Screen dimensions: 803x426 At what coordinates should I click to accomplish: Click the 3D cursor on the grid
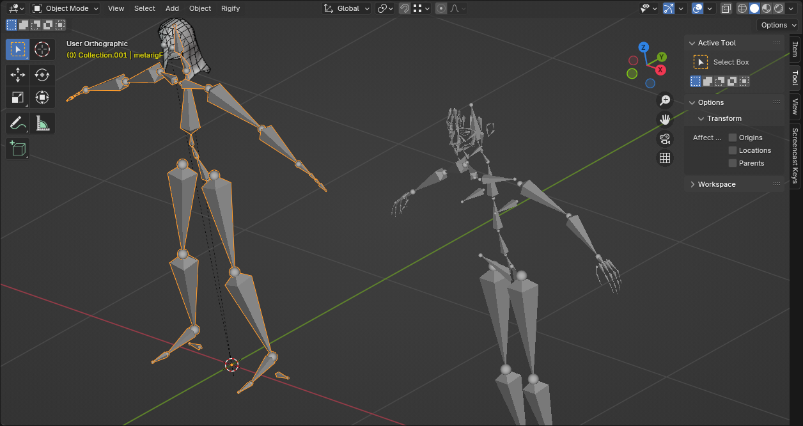pyautogui.click(x=231, y=365)
